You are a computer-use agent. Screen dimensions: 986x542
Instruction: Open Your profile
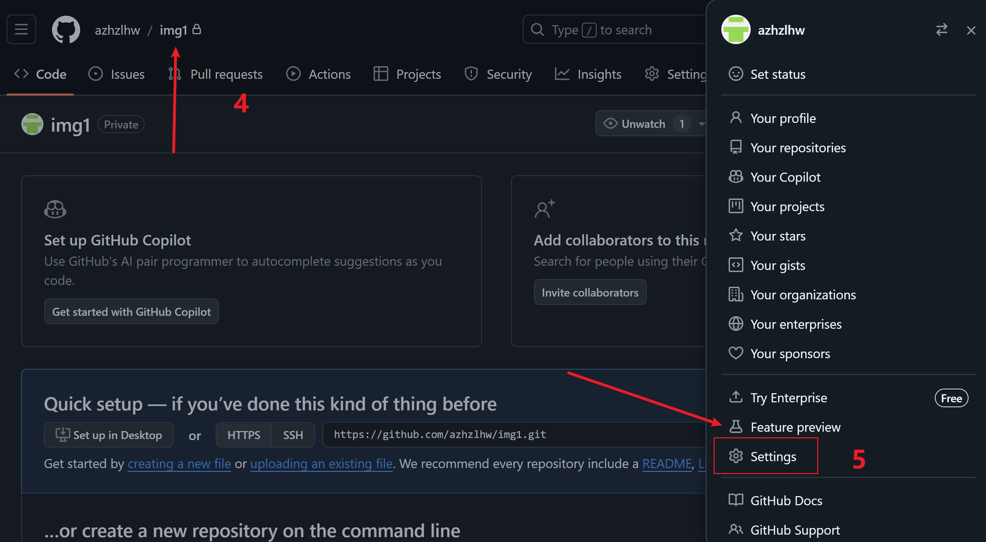tap(848, 118)
